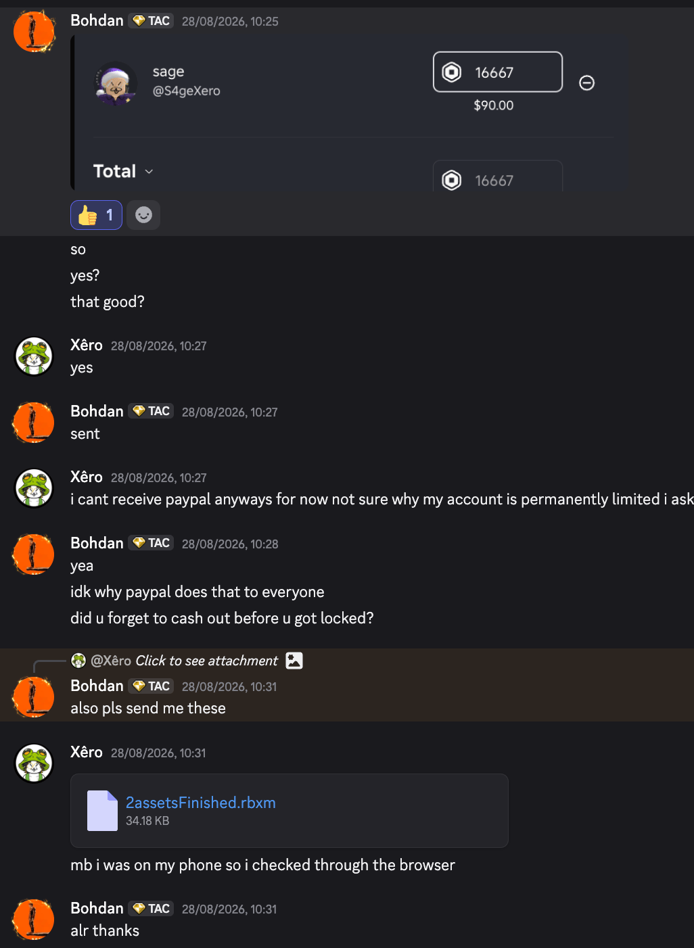Click the rbxm file document icon

pos(102,811)
